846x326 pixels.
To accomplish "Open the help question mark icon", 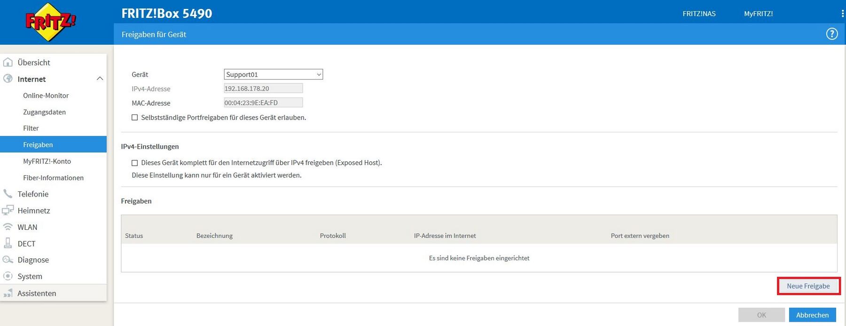I will tap(832, 34).
